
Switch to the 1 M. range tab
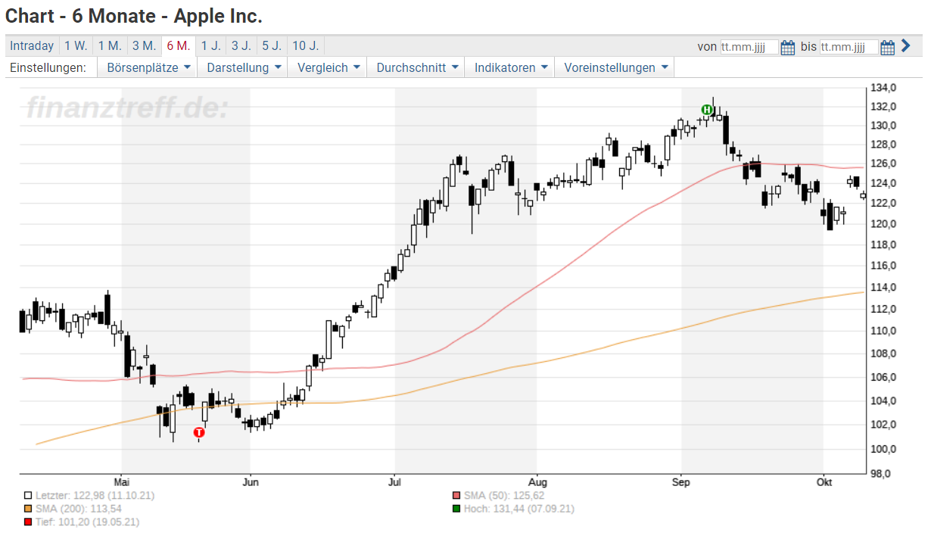click(x=110, y=46)
